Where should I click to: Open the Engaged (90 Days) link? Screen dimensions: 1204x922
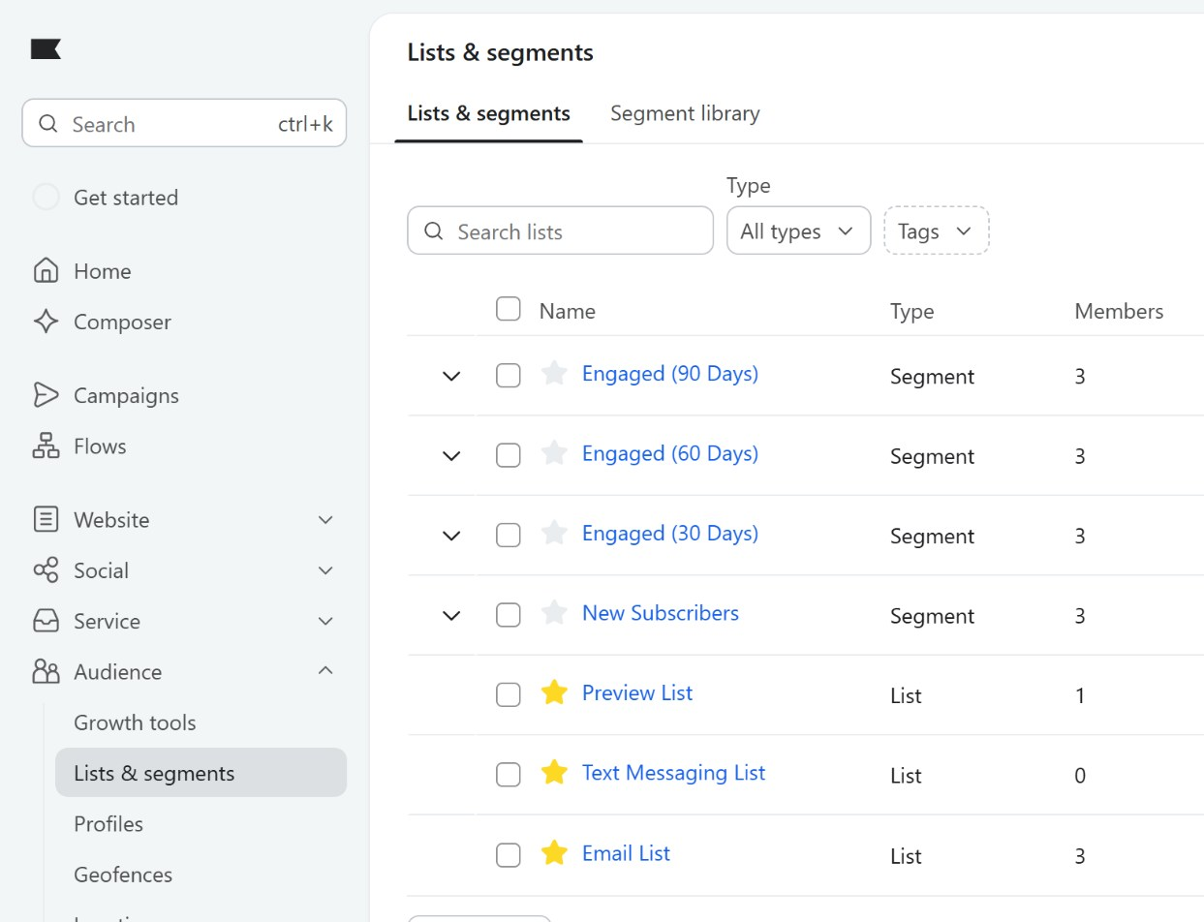pyautogui.click(x=670, y=374)
